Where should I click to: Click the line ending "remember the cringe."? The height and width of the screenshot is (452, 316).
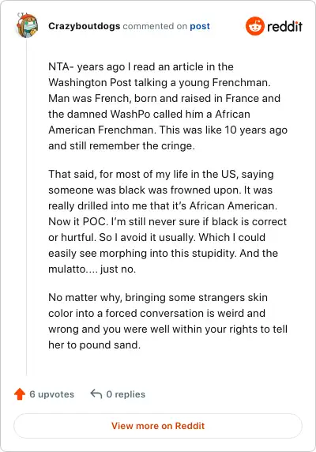pyautogui.click(x=122, y=145)
